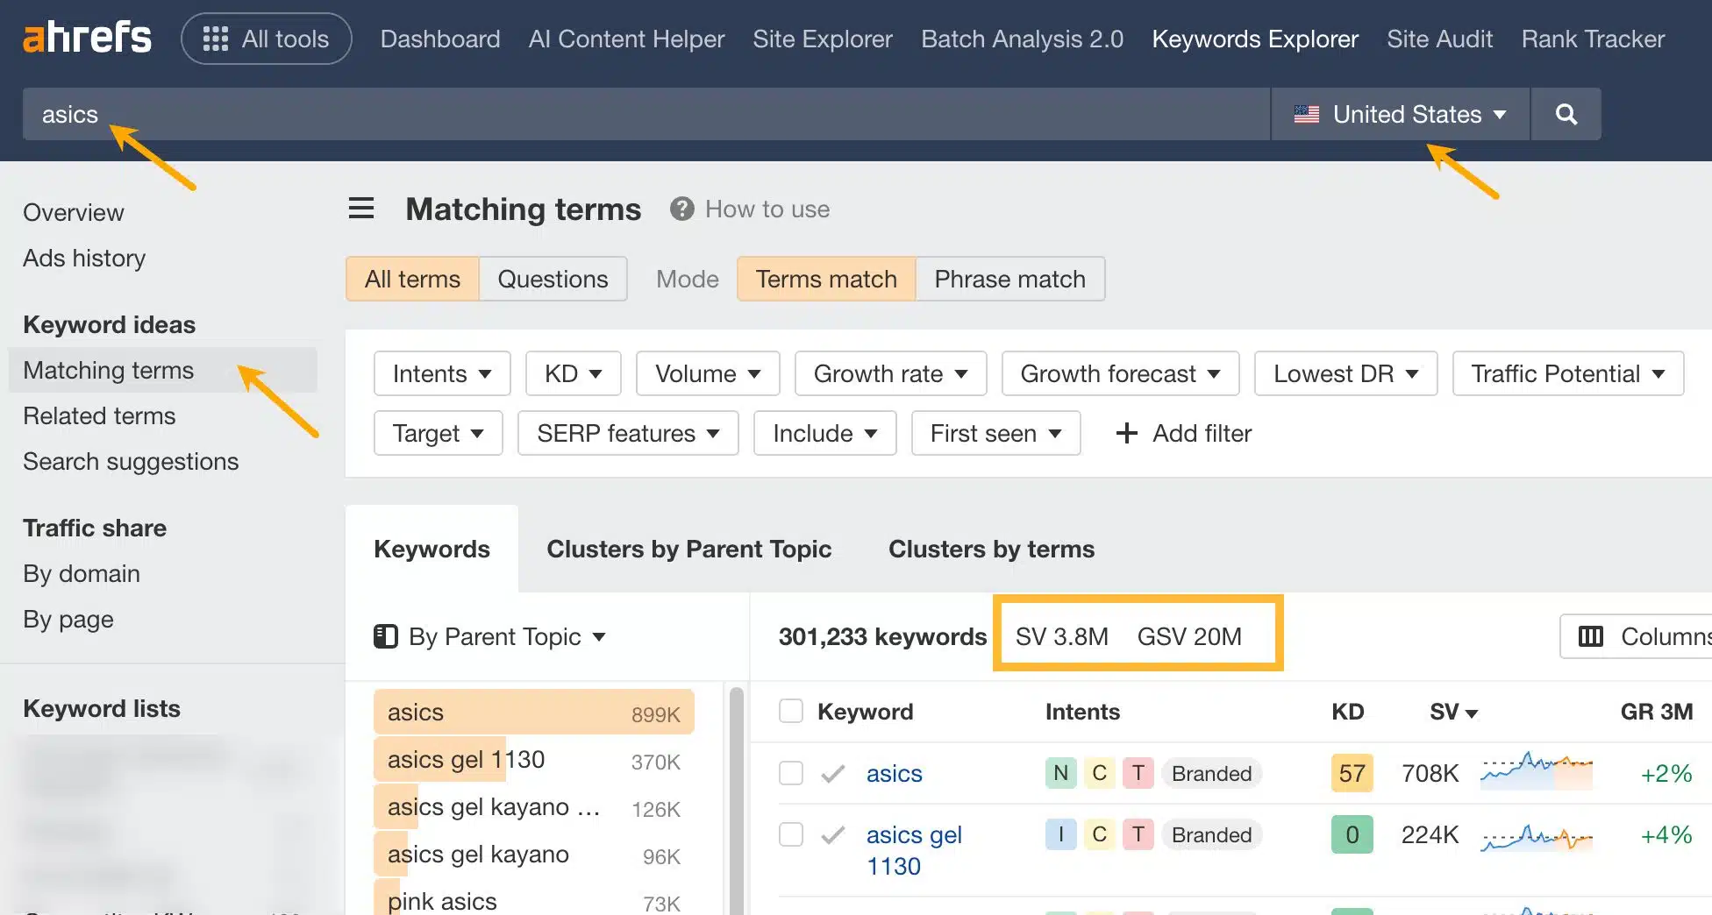Expand the KD filter dropdown
Image resolution: width=1712 pixels, height=915 pixels.
[573, 373]
